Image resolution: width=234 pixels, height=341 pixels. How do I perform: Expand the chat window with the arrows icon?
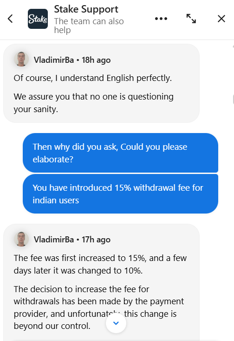191,19
